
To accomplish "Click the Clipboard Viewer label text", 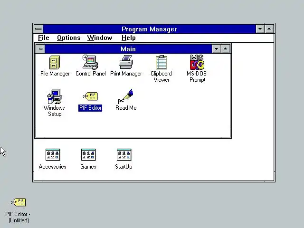I will coord(161,76).
